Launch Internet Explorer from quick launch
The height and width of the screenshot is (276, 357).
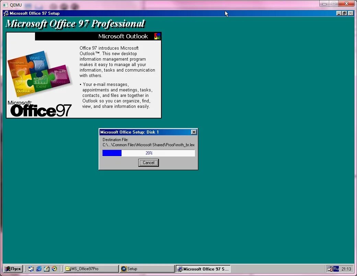(39, 269)
